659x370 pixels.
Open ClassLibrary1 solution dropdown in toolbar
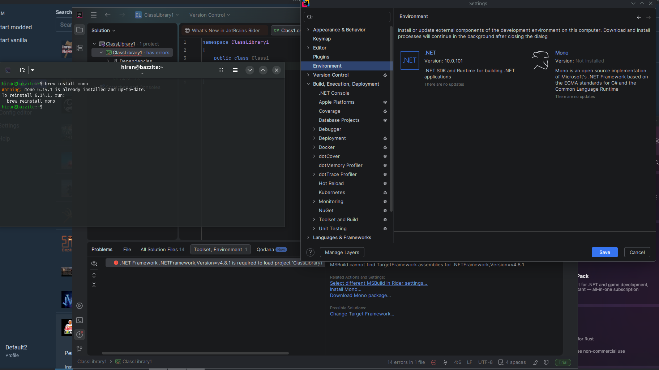[x=157, y=15]
